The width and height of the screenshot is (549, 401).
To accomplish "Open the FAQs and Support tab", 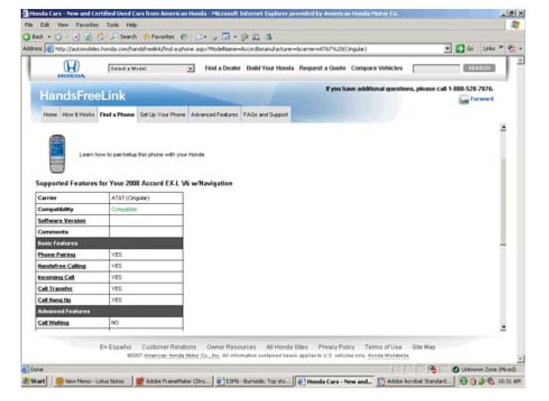I will pos(266,114).
